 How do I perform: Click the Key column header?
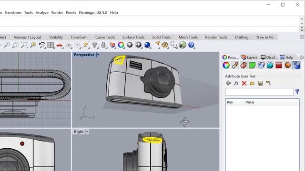(x=234, y=102)
